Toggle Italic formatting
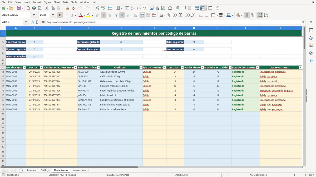 point(66,15)
